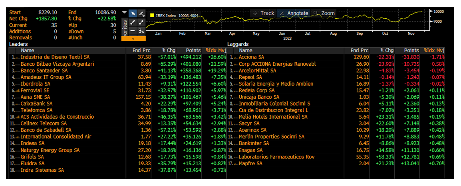Toggle Track mode on the chart
Screen dimensions: 461x186
[x=267, y=13]
